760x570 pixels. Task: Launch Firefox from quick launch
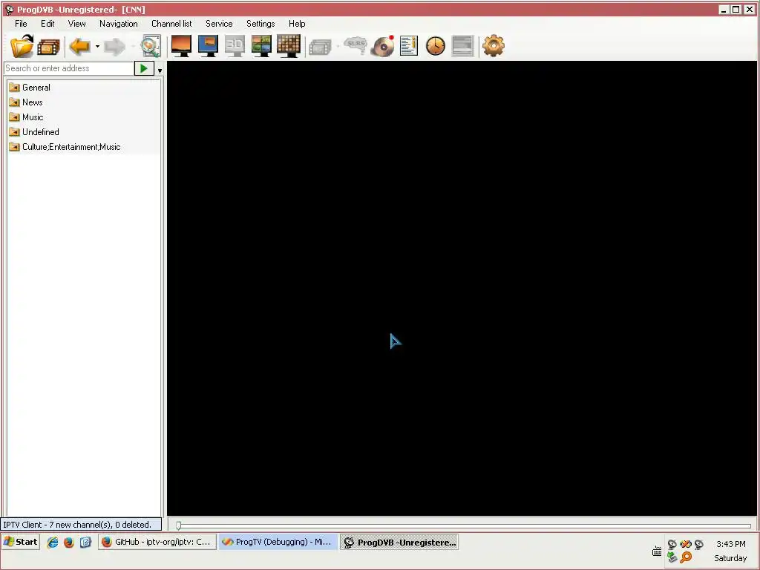click(69, 543)
